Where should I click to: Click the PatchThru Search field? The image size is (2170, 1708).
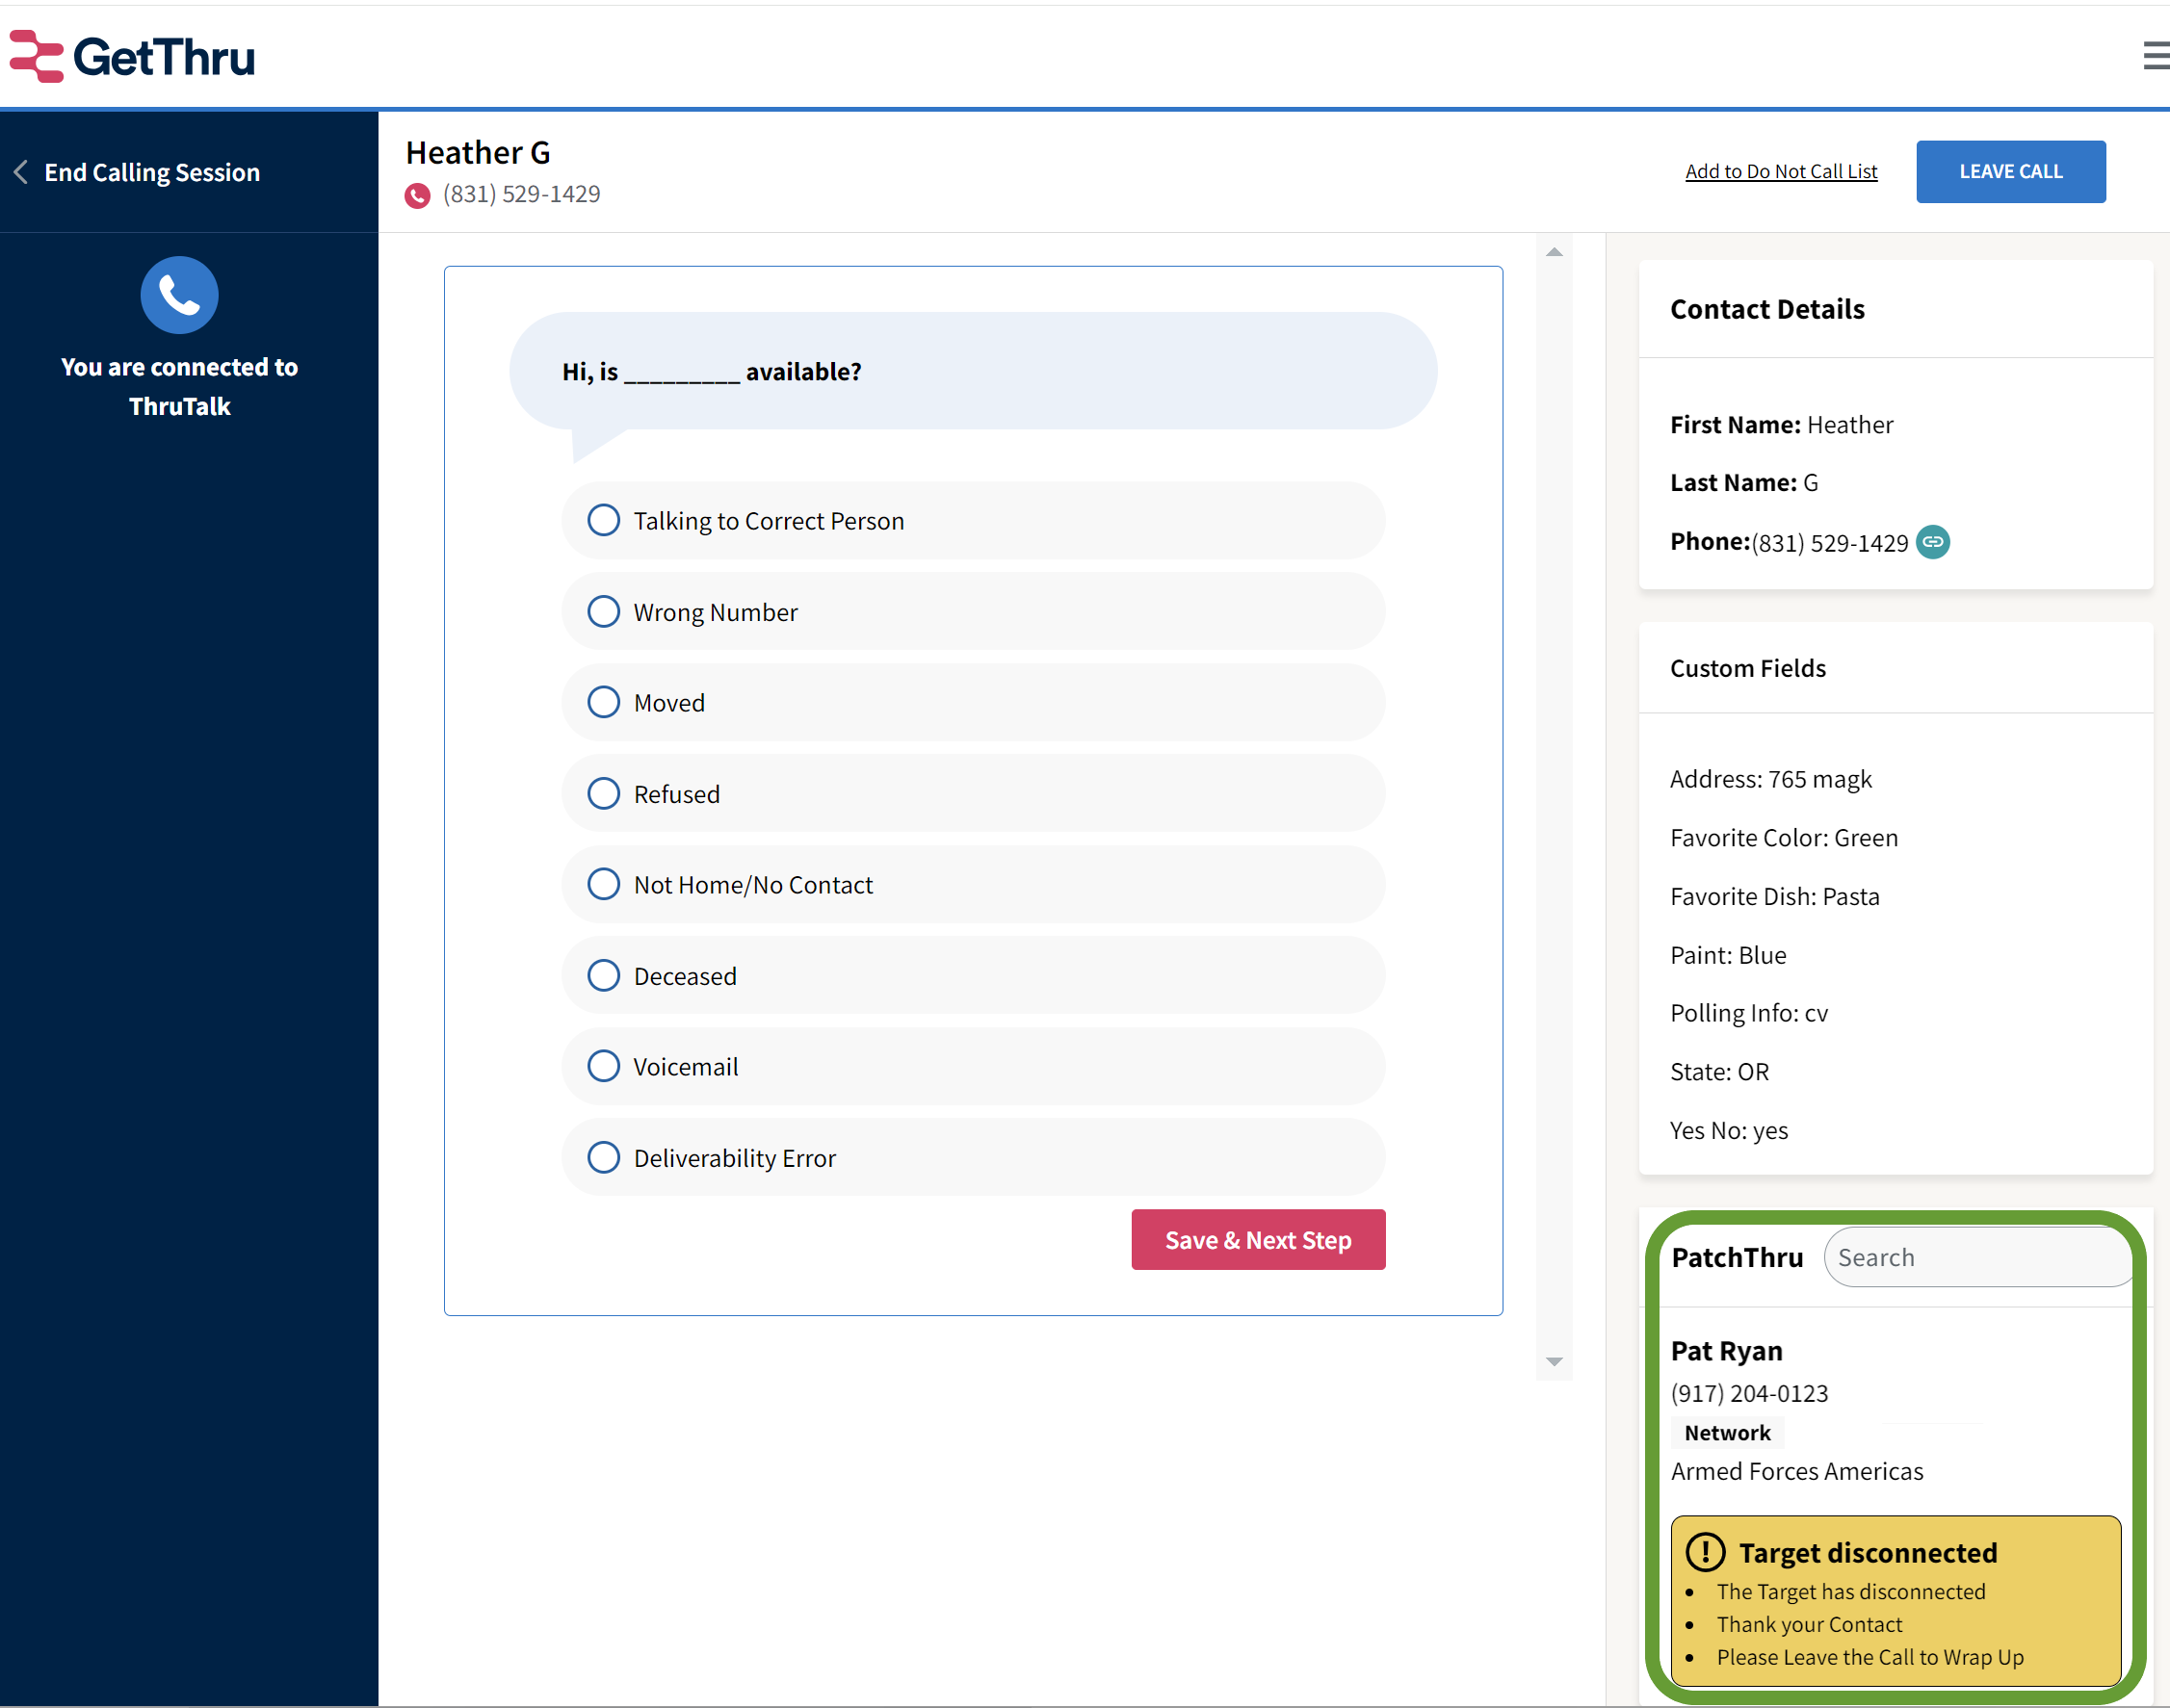(1975, 1257)
